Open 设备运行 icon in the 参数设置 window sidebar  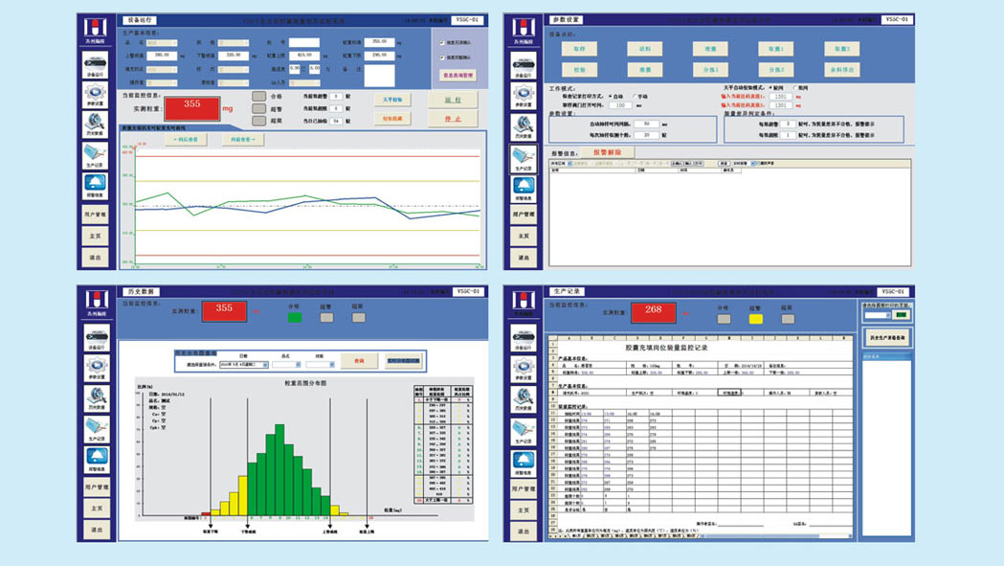tap(524, 65)
